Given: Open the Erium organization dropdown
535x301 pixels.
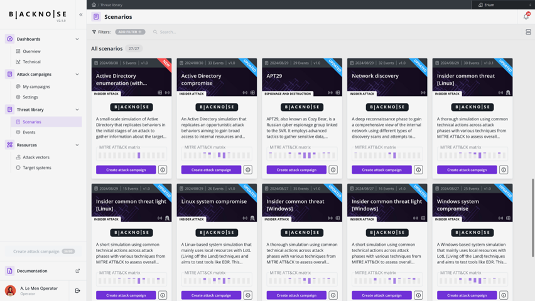Looking at the screenshot, I should coord(504,5).
